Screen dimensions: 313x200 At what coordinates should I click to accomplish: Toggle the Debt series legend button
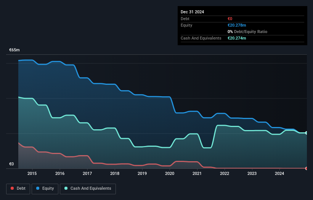coord(18,189)
